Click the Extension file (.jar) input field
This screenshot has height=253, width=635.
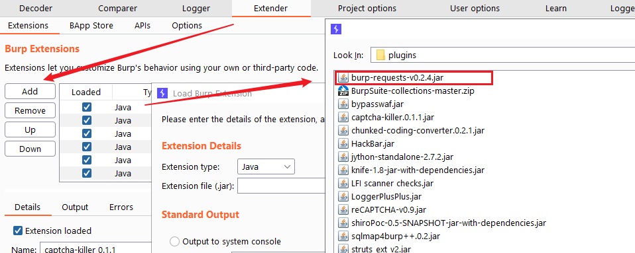tap(282, 186)
